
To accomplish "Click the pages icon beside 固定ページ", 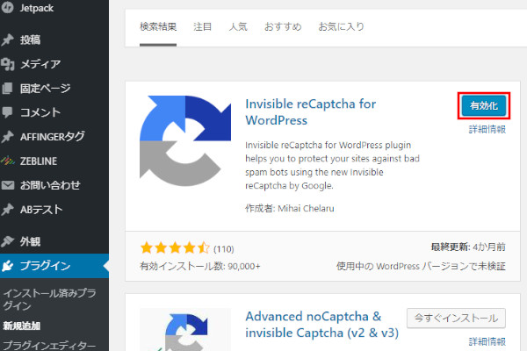I will (x=7, y=89).
